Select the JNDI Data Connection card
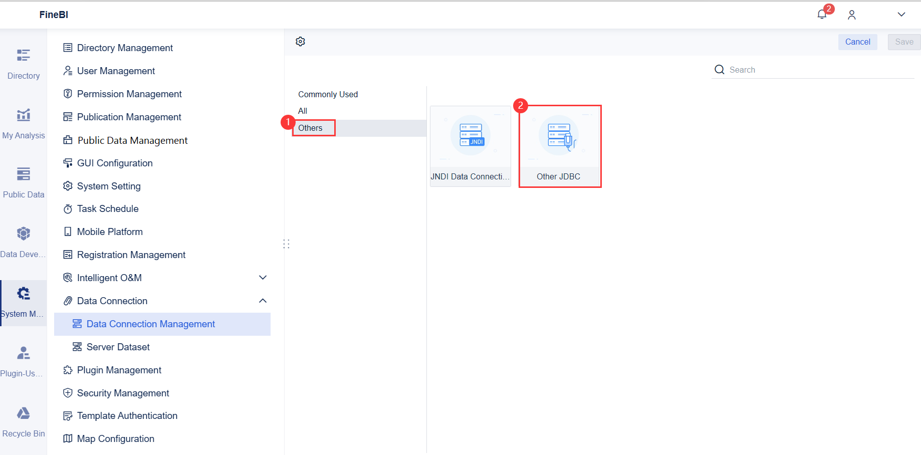This screenshot has height=455, width=921. (471, 146)
